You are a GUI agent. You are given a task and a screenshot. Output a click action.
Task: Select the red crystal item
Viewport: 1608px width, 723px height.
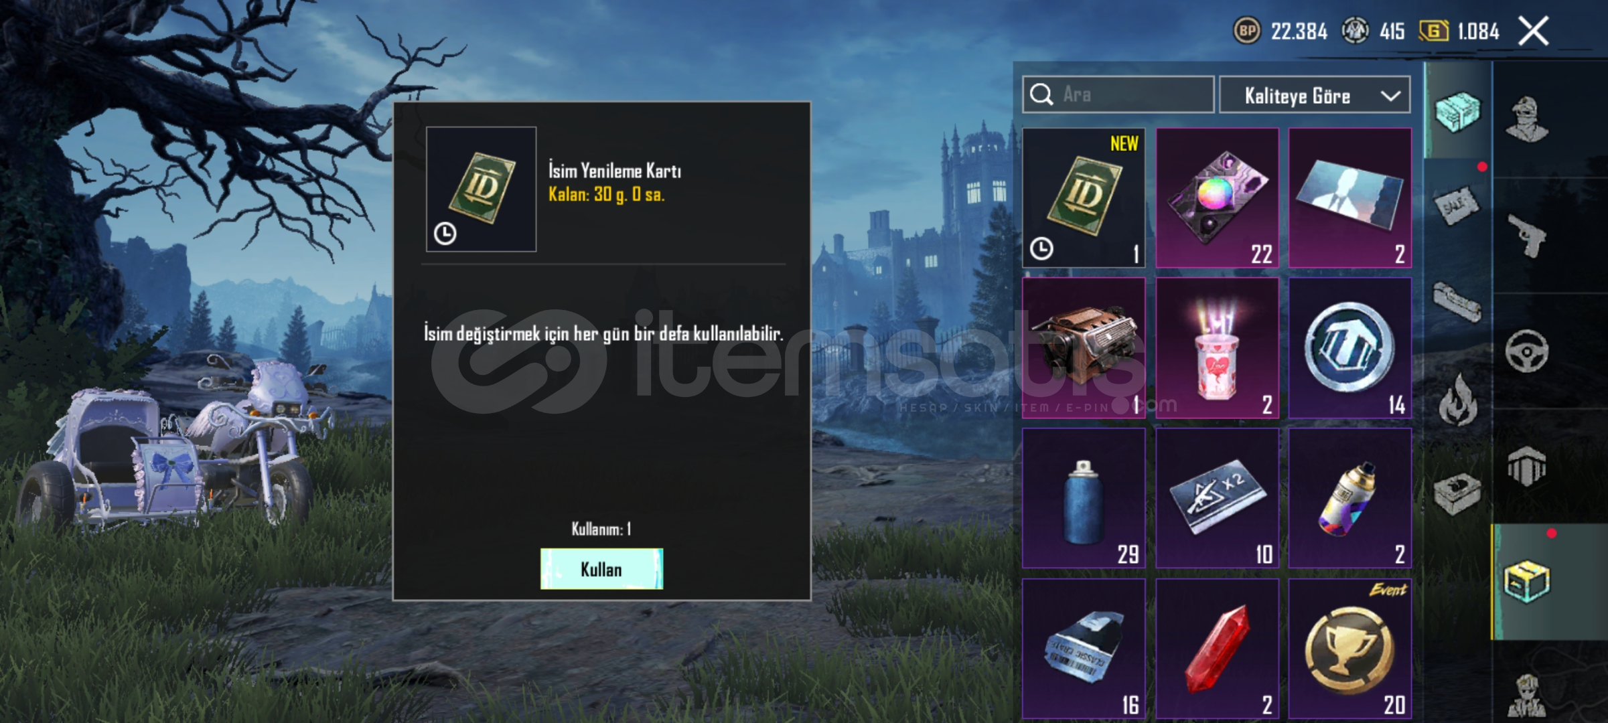1217,649
